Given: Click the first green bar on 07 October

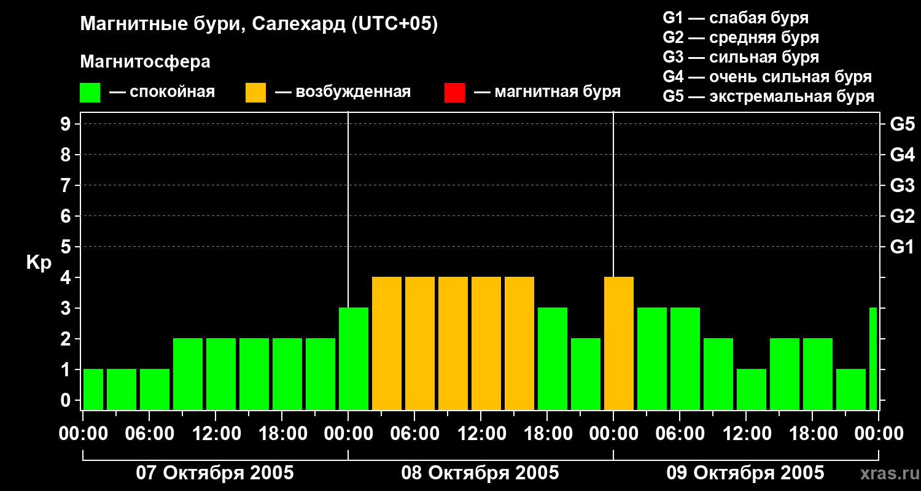Looking at the screenshot, I should (x=93, y=390).
